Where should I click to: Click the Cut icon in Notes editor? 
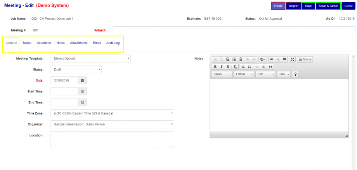click(x=215, y=59)
